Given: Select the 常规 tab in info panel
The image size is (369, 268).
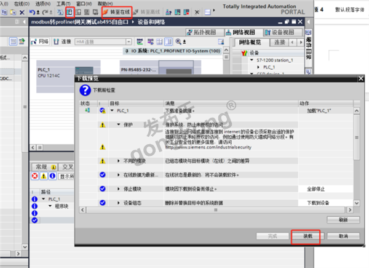Looking at the screenshot, I should tap(45, 167).
